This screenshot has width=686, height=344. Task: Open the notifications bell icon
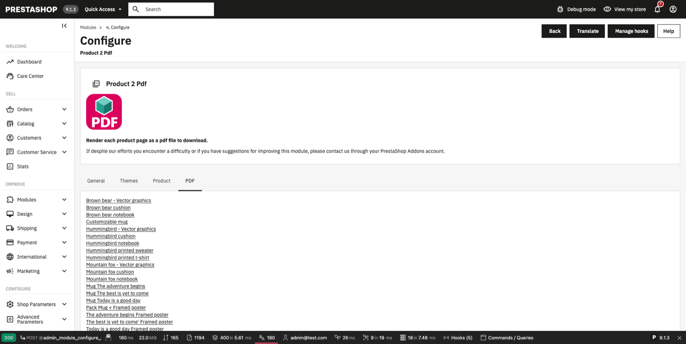[657, 9]
